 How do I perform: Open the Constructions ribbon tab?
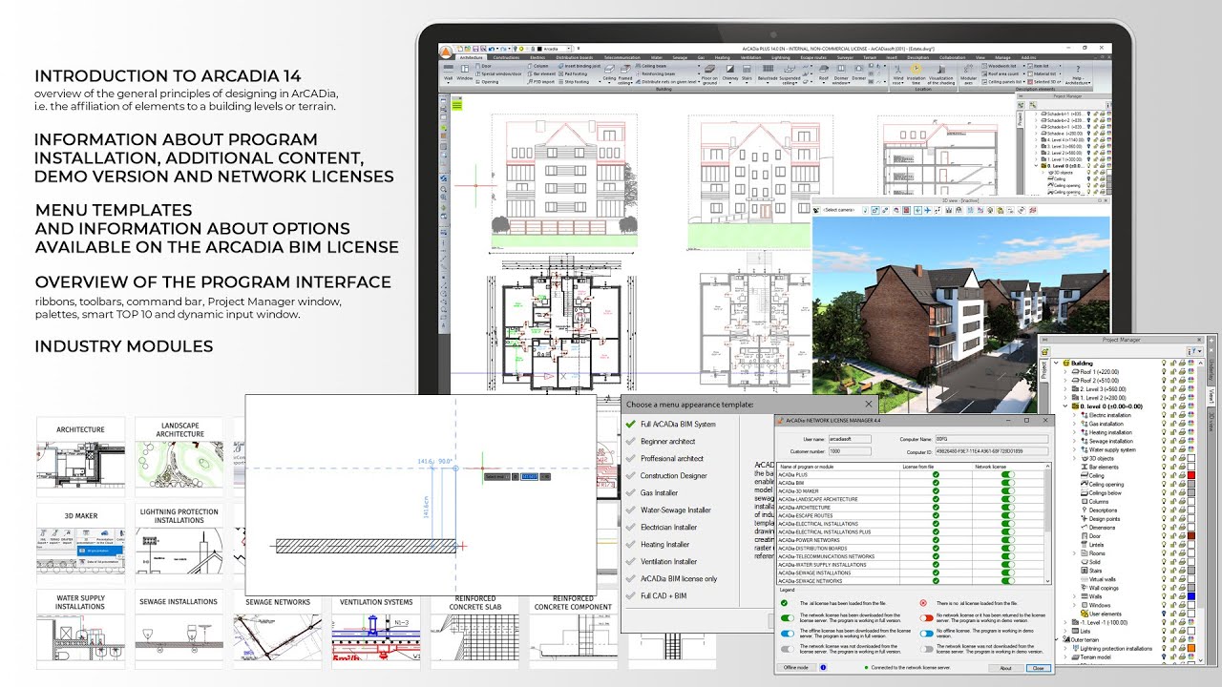pyautogui.click(x=506, y=57)
